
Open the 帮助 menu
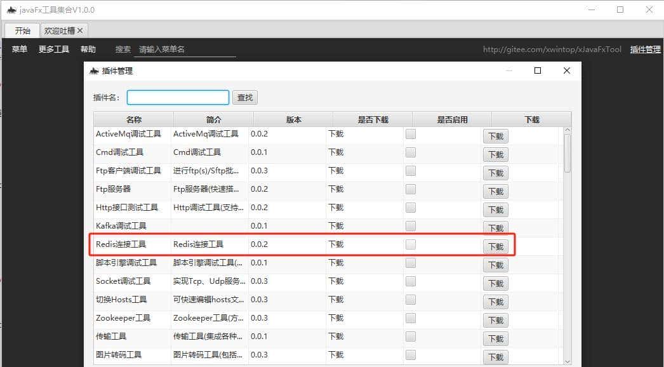(x=88, y=49)
